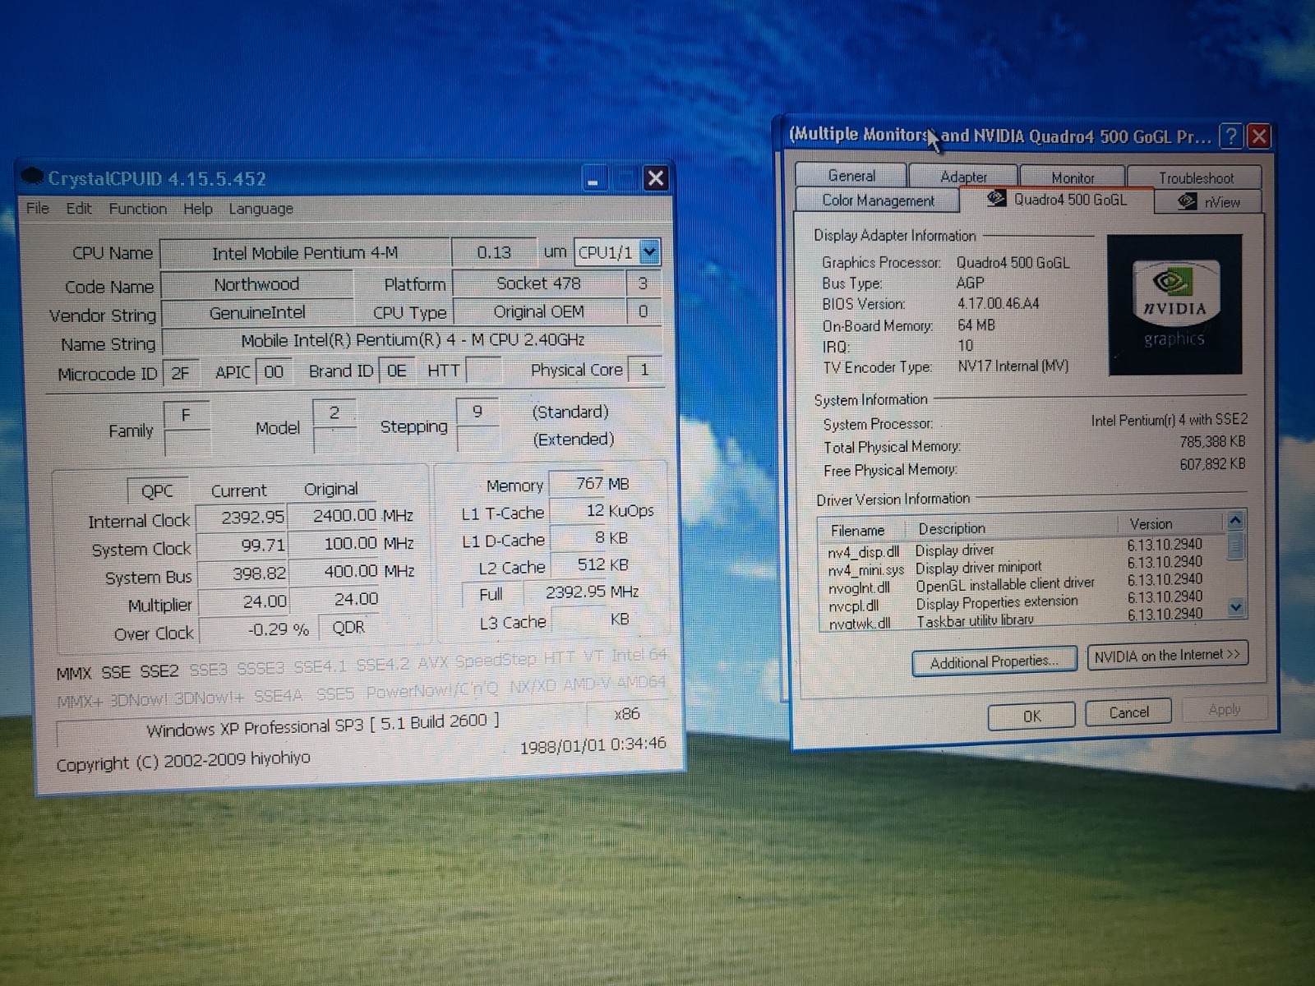Click the Windows XP Professional SP3 status text

tap(322, 726)
